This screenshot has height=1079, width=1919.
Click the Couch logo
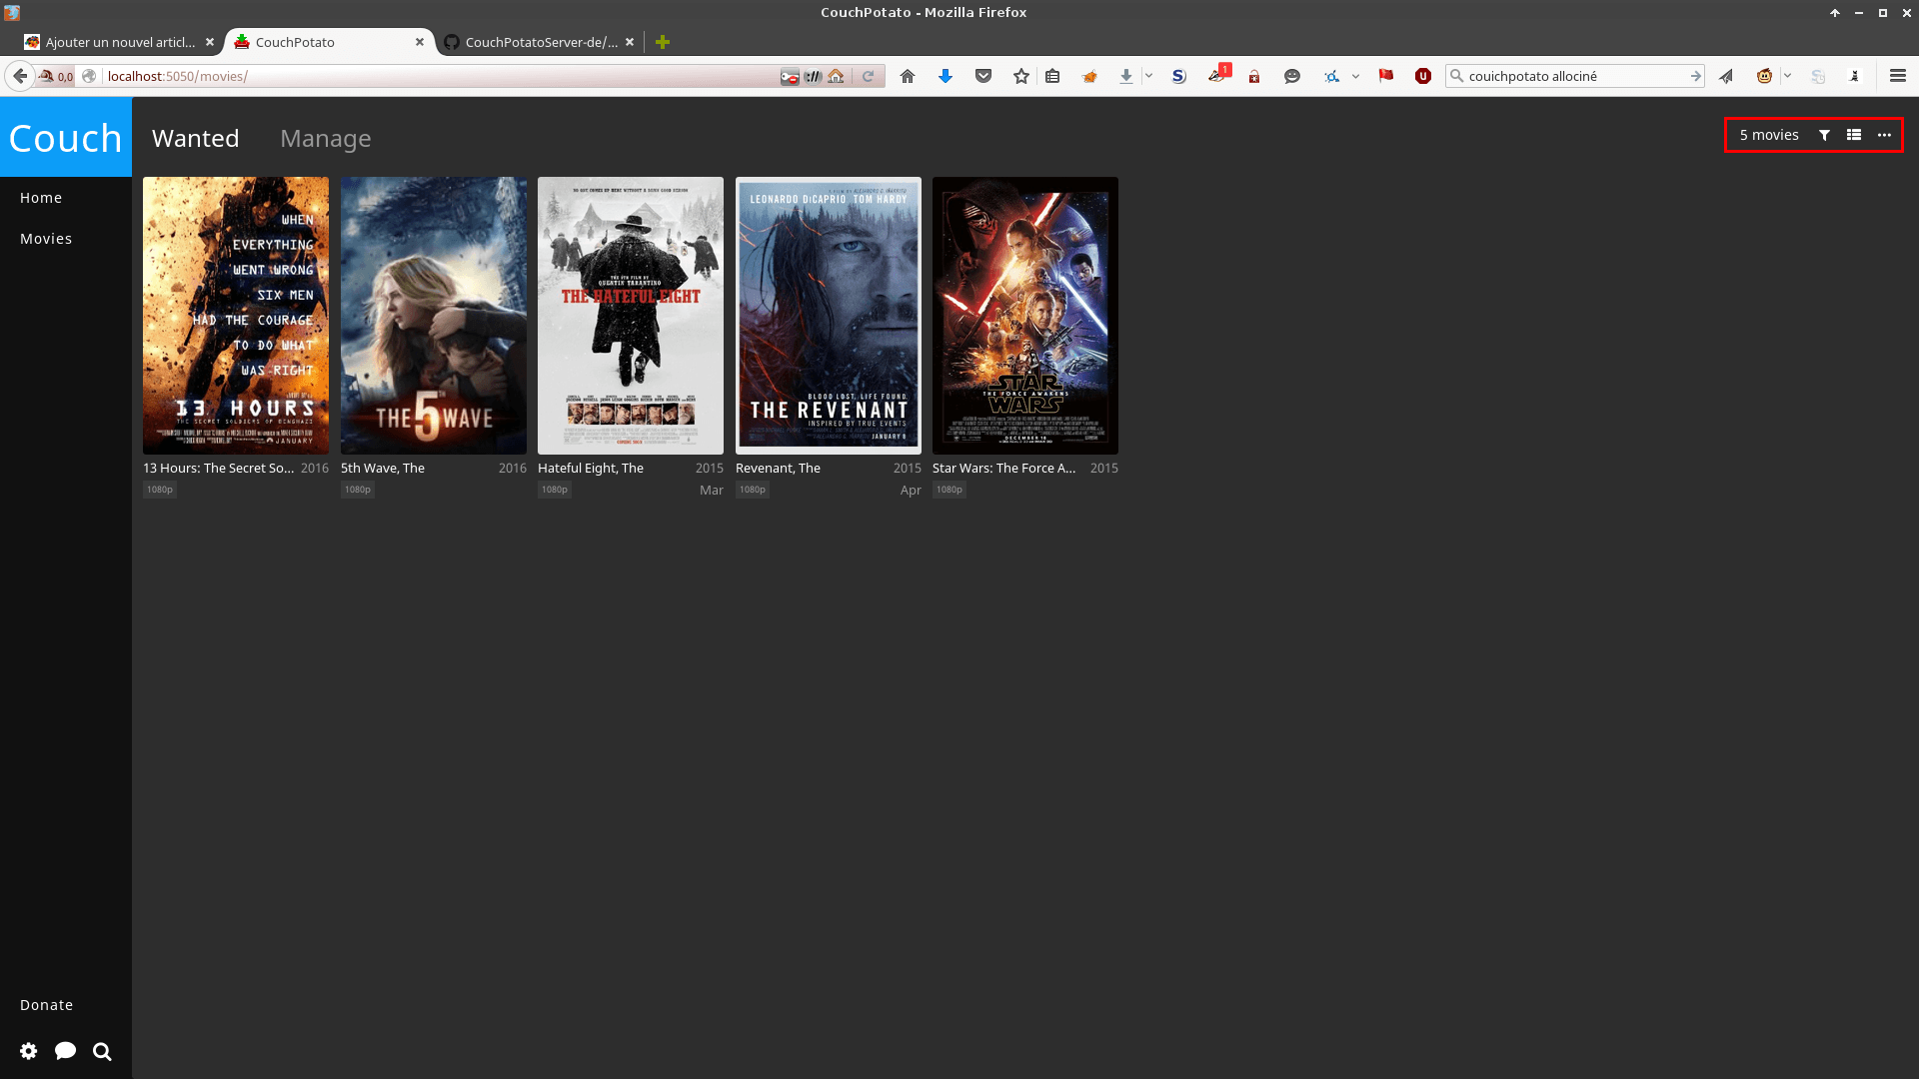66,138
